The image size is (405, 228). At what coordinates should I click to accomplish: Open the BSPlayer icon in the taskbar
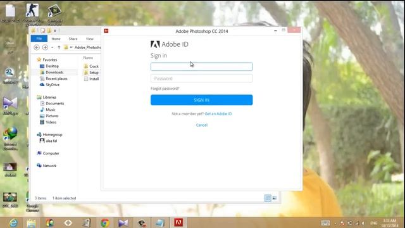pyautogui.click(x=123, y=223)
